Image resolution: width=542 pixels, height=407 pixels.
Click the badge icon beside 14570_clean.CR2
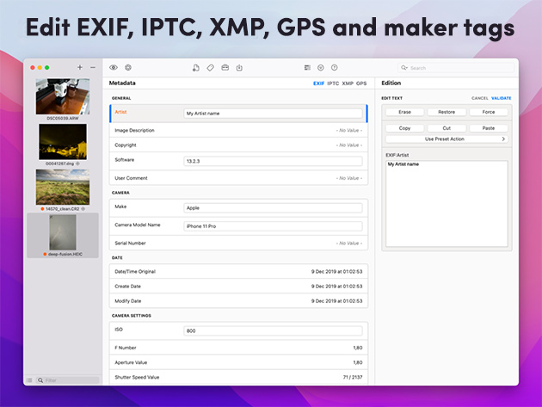click(83, 209)
